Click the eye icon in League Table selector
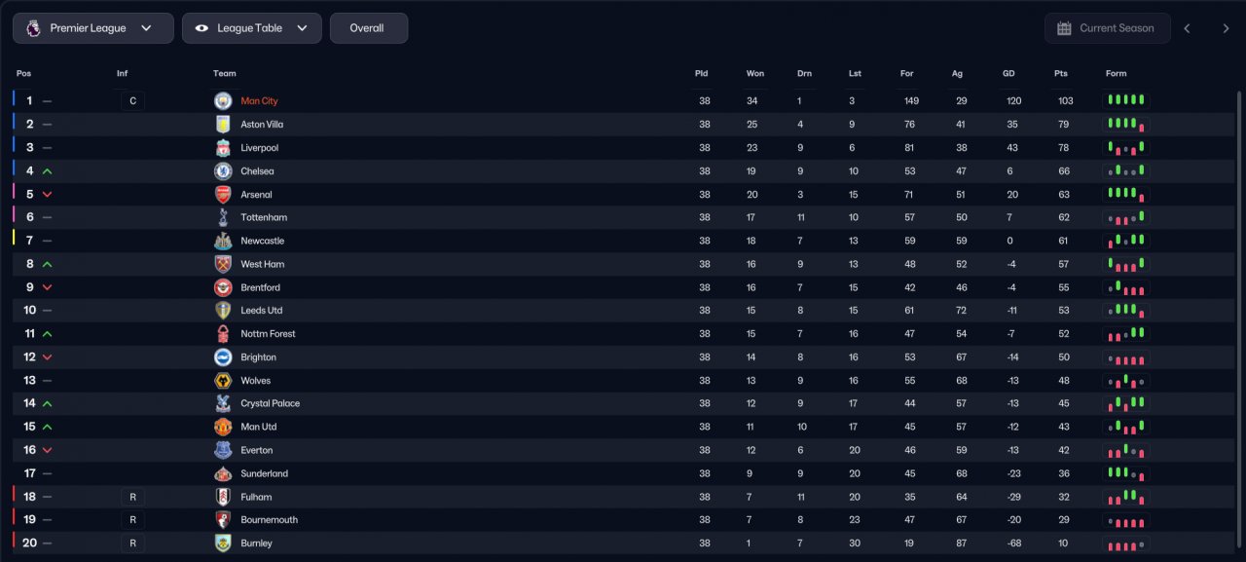 (x=202, y=28)
